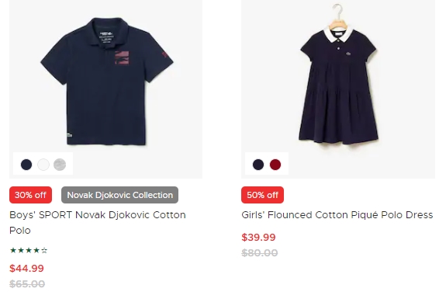This screenshot has width=439, height=292.
Task: Click the $44.99 sale price
Action: coord(26,268)
